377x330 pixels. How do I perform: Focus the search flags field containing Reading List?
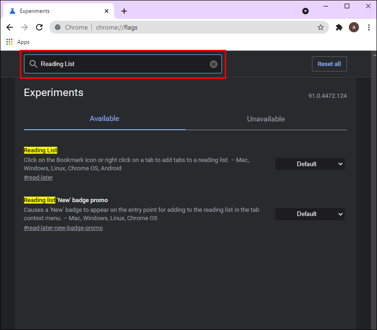click(123, 64)
